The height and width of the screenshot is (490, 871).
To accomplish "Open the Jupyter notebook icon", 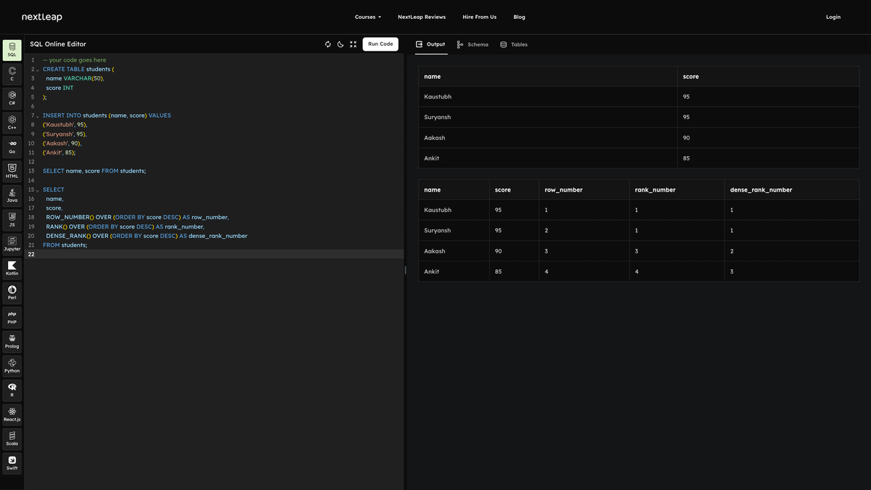I will (12, 245).
